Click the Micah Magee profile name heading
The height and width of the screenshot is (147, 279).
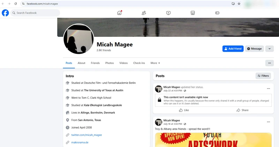point(115,44)
